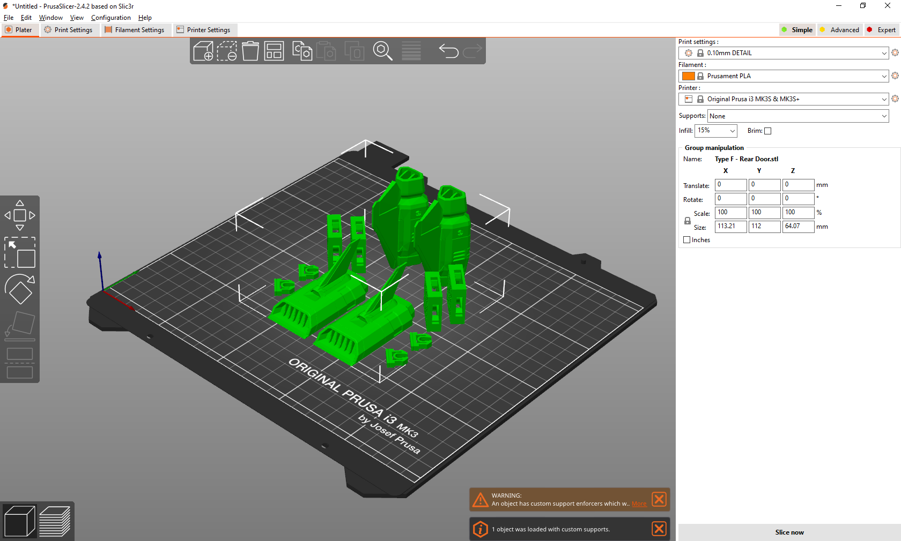Screen dimensions: 901x541
Task: Click the Undo arrow icon
Action: tap(449, 51)
